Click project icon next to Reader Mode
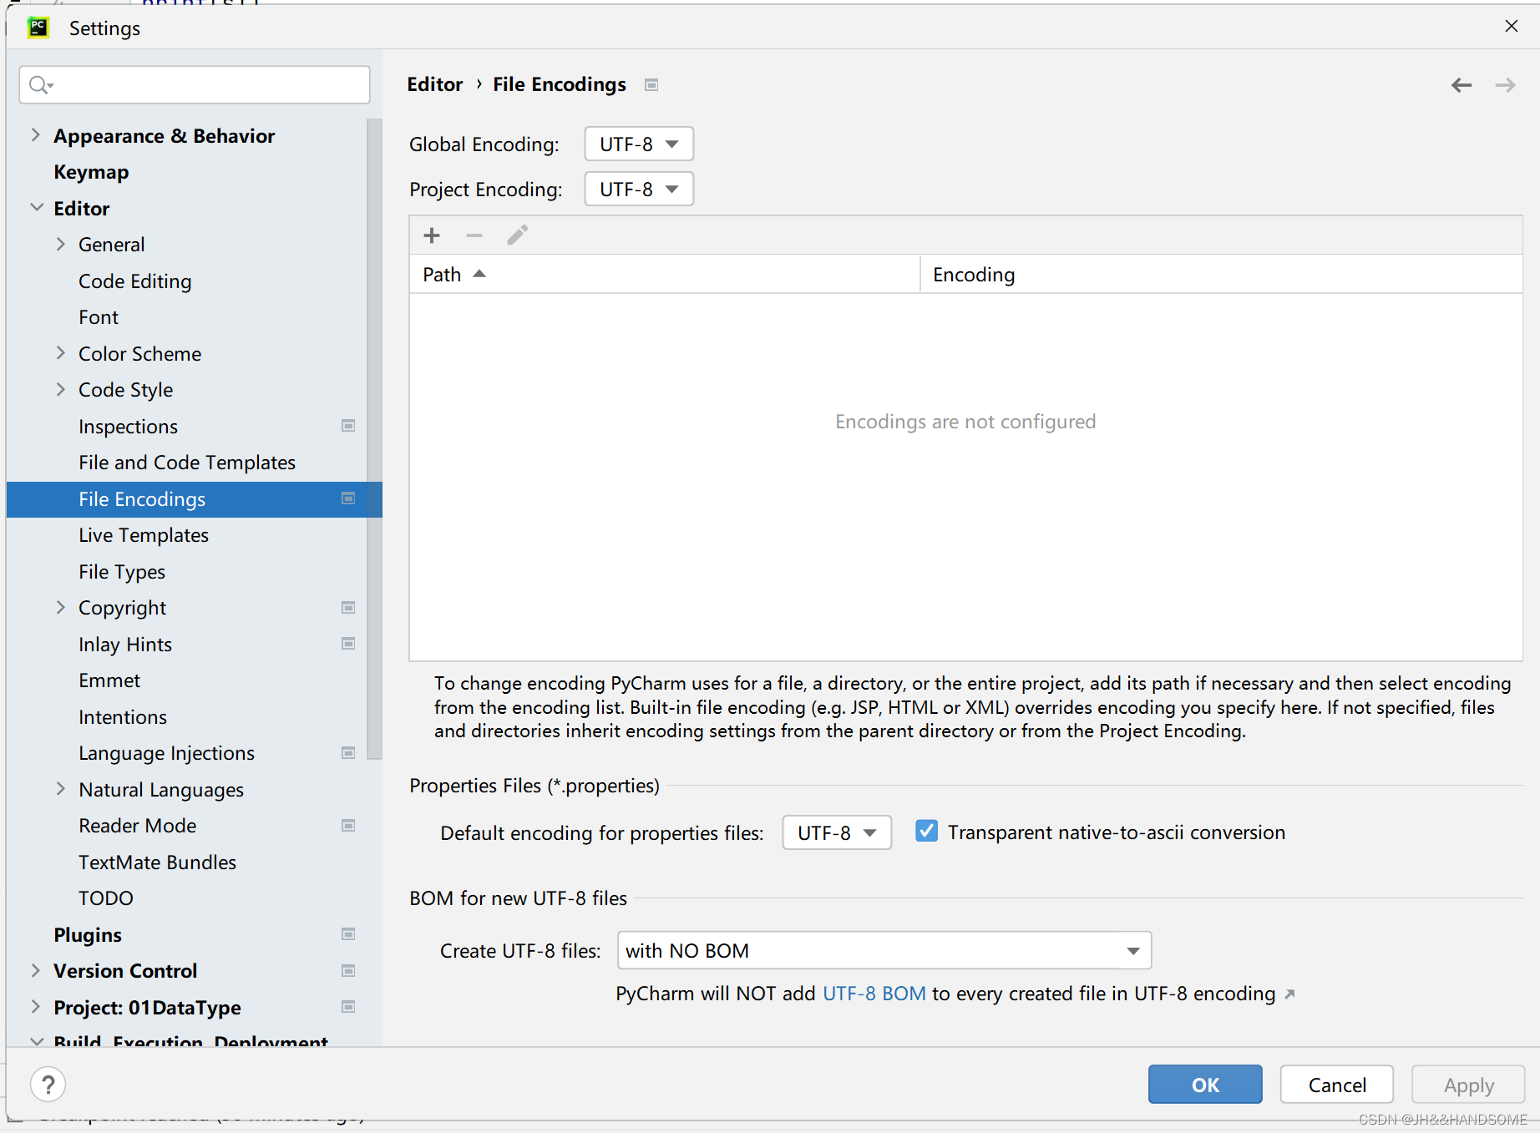1540x1133 pixels. pyautogui.click(x=348, y=826)
